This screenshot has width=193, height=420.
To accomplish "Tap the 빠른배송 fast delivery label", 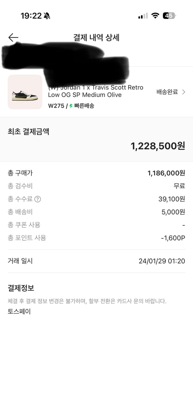I will [x=84, y=106].
